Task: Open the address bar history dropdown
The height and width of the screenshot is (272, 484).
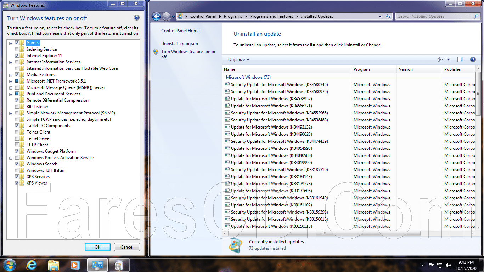Action: tap(380, 16)
